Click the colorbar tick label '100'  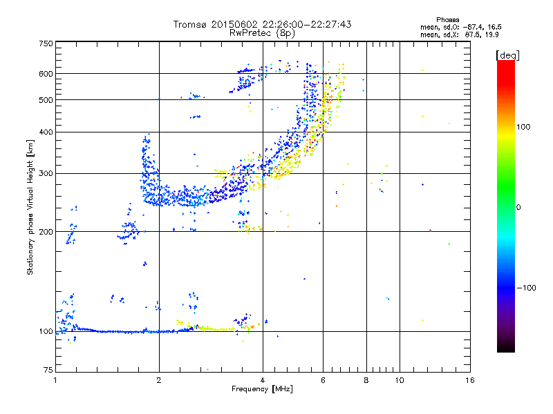[x=523, y=127]
